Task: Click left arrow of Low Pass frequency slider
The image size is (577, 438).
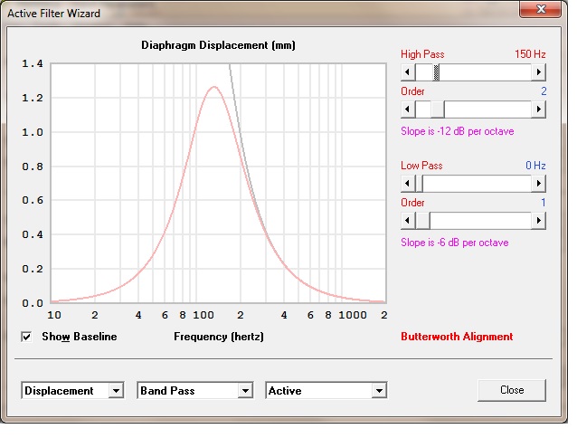Action: [408, 184]
